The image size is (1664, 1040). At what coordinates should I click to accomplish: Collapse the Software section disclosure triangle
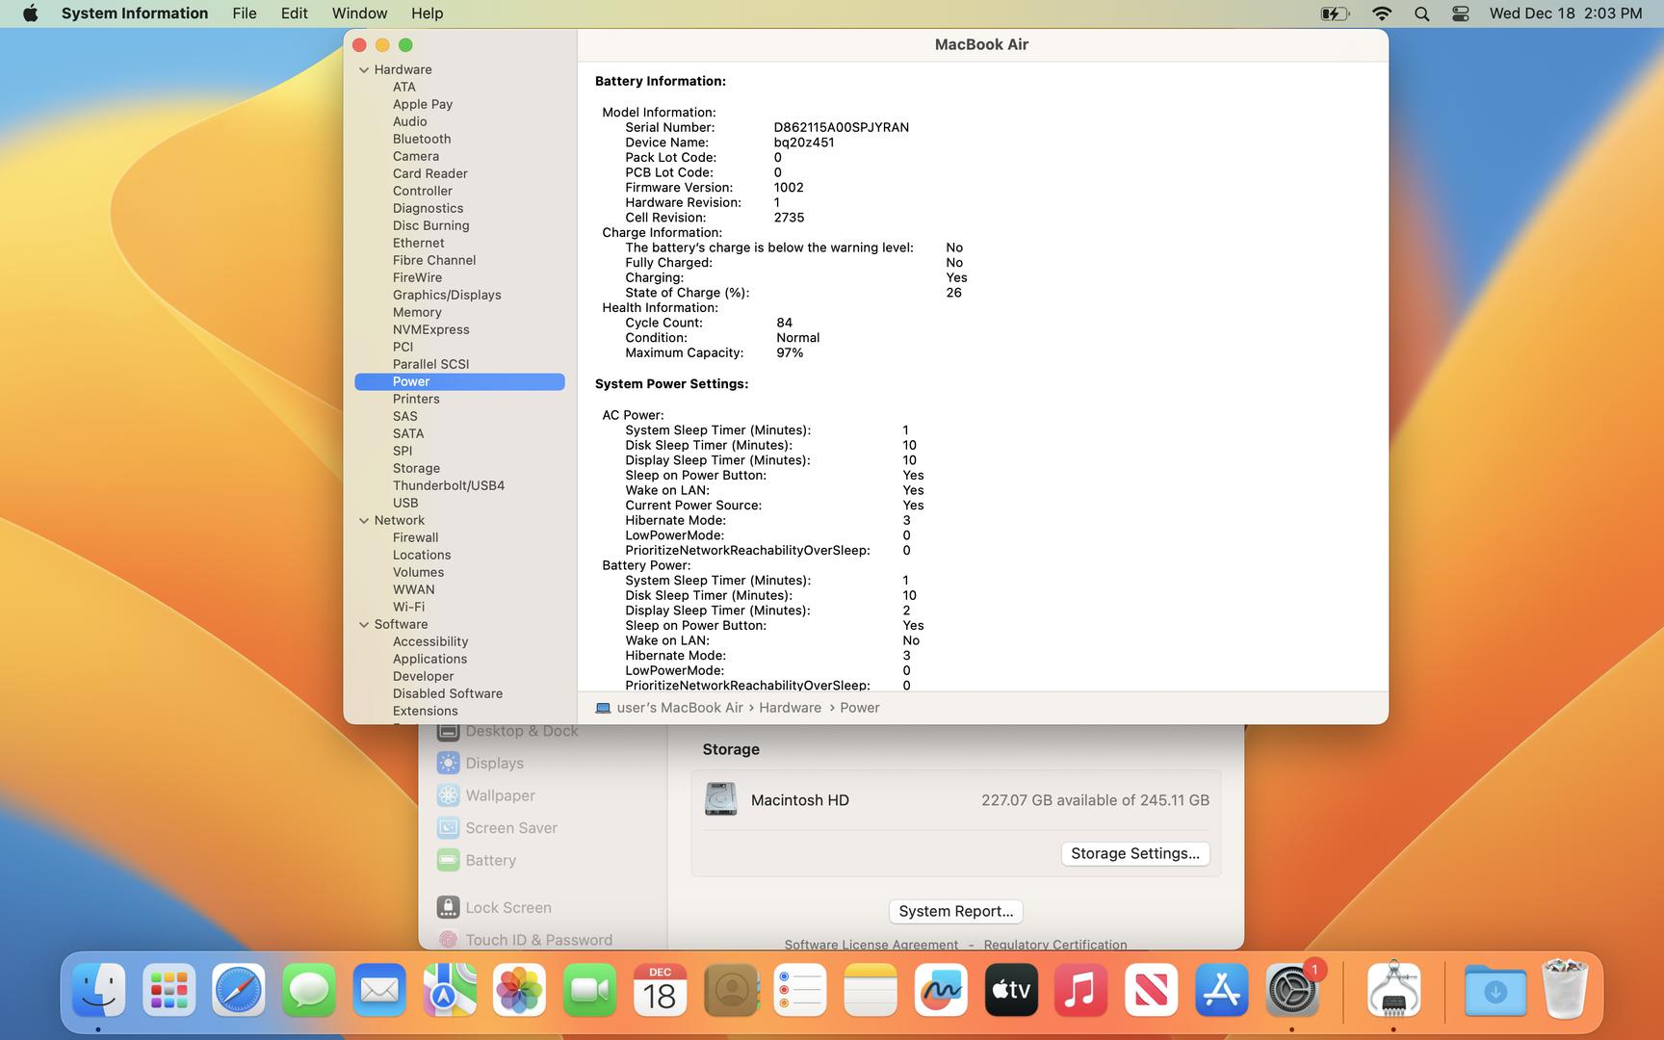(x=364, y=625)
